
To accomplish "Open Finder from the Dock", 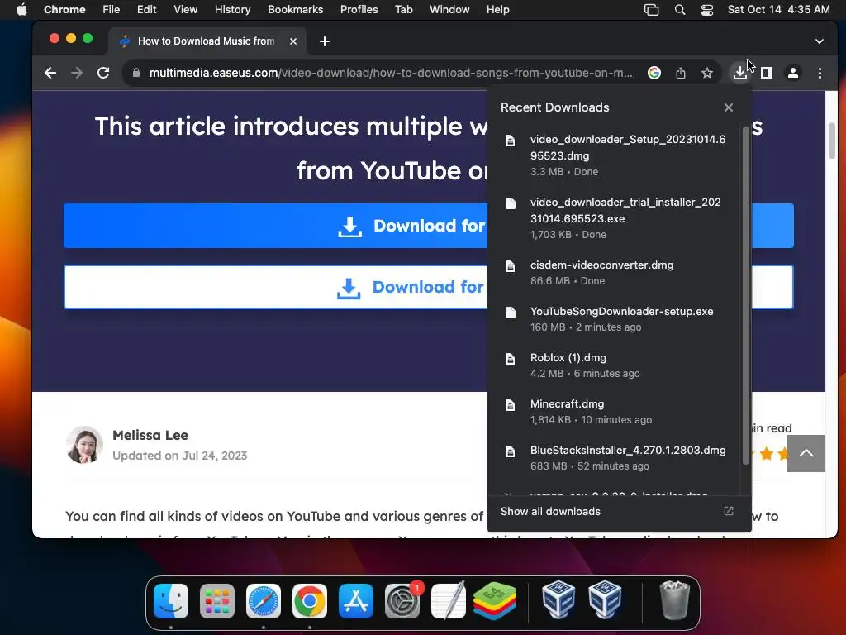I will [171, 601].
